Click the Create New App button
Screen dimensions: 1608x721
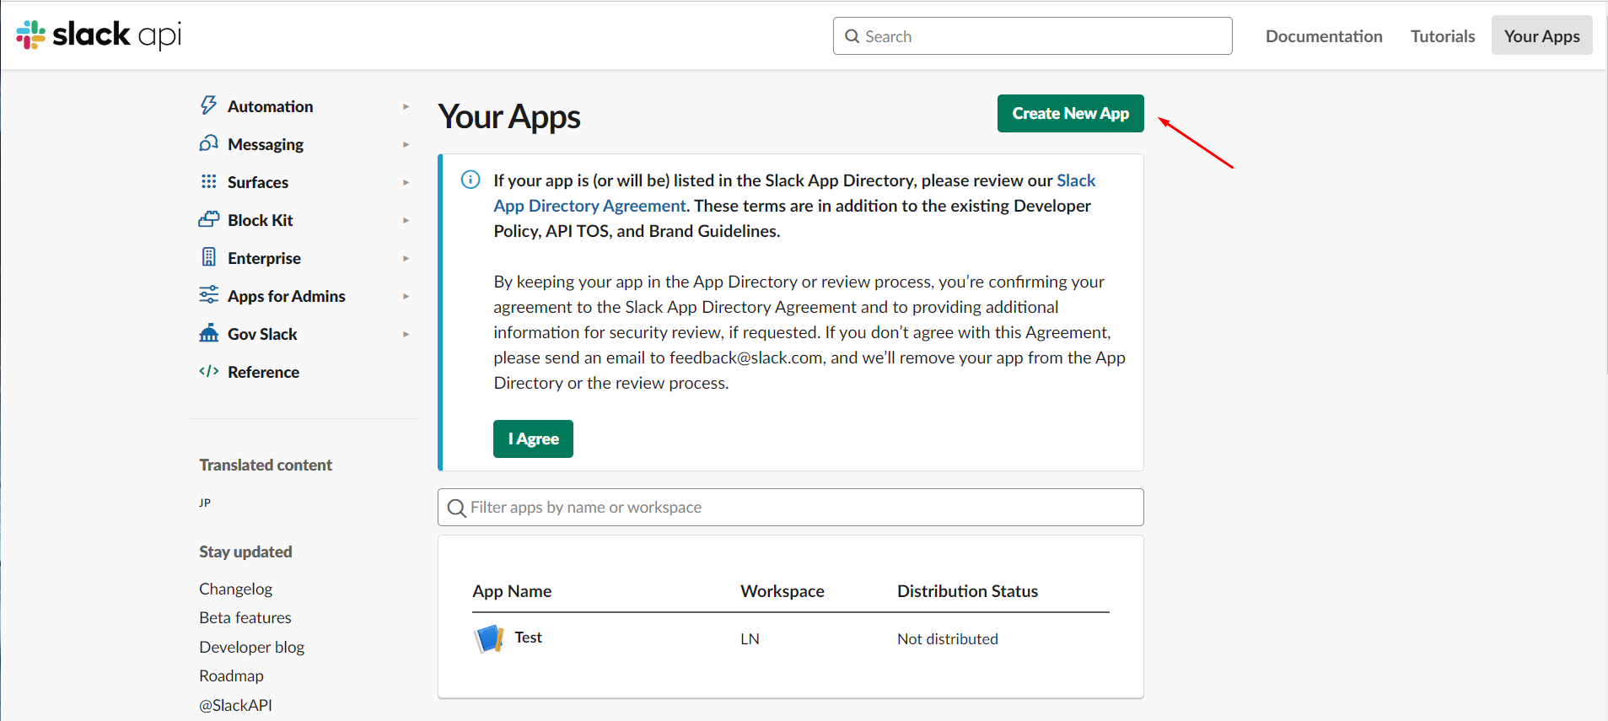[x=1070, y=113]
